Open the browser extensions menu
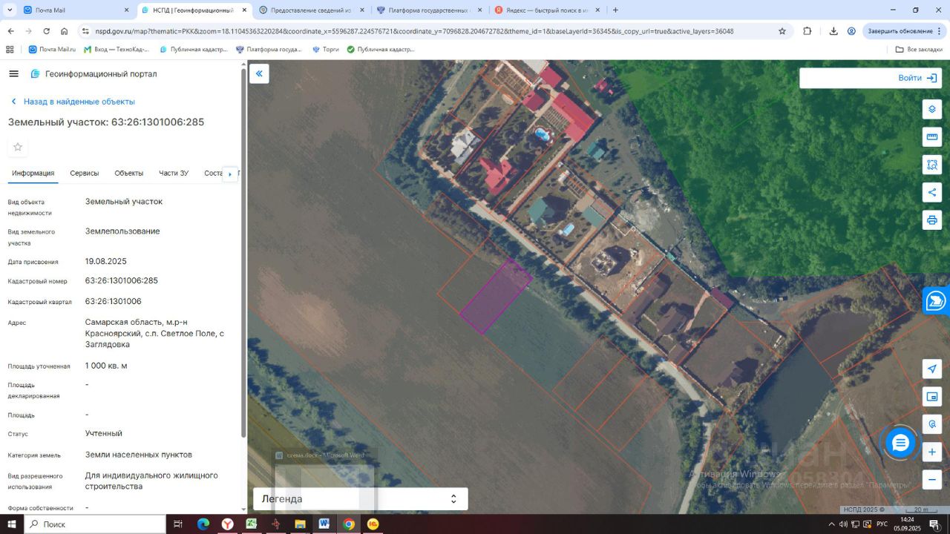 [x=807, y=31]
